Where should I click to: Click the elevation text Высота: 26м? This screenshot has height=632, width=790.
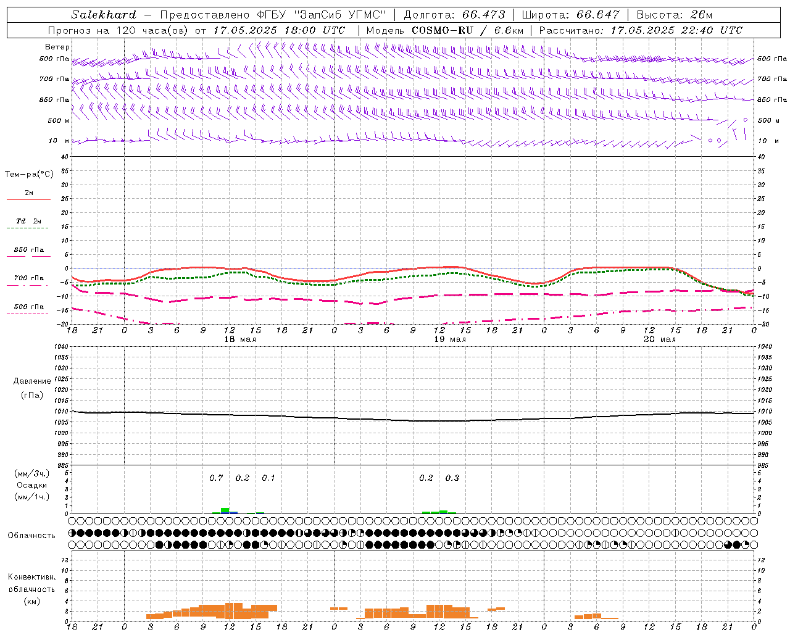675,15
